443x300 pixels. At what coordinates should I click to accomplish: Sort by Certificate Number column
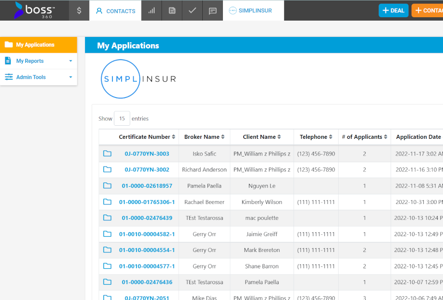[147, 137]
